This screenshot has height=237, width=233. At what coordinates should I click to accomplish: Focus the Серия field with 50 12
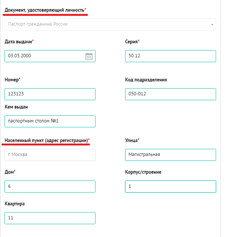(x=171, y=56)
